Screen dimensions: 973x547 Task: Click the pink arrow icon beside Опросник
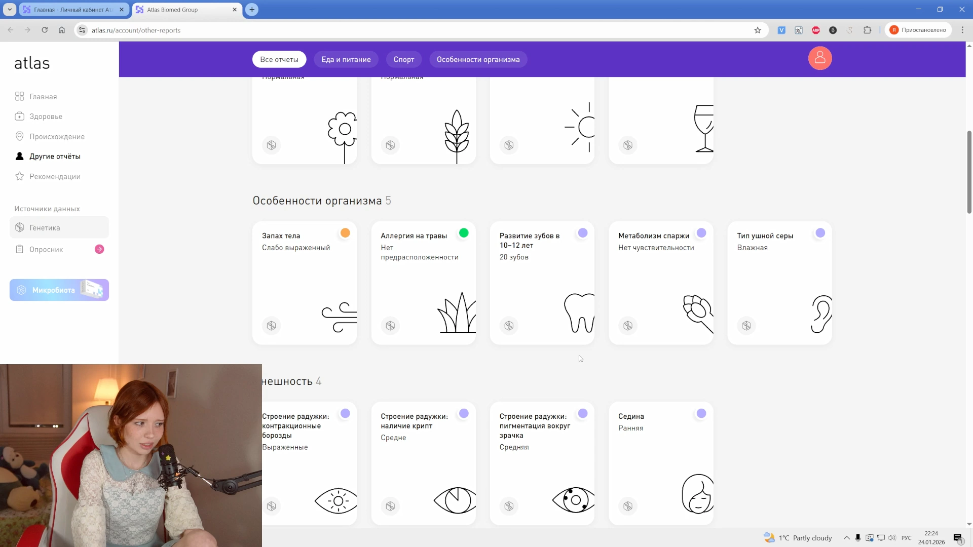[99, 249]
